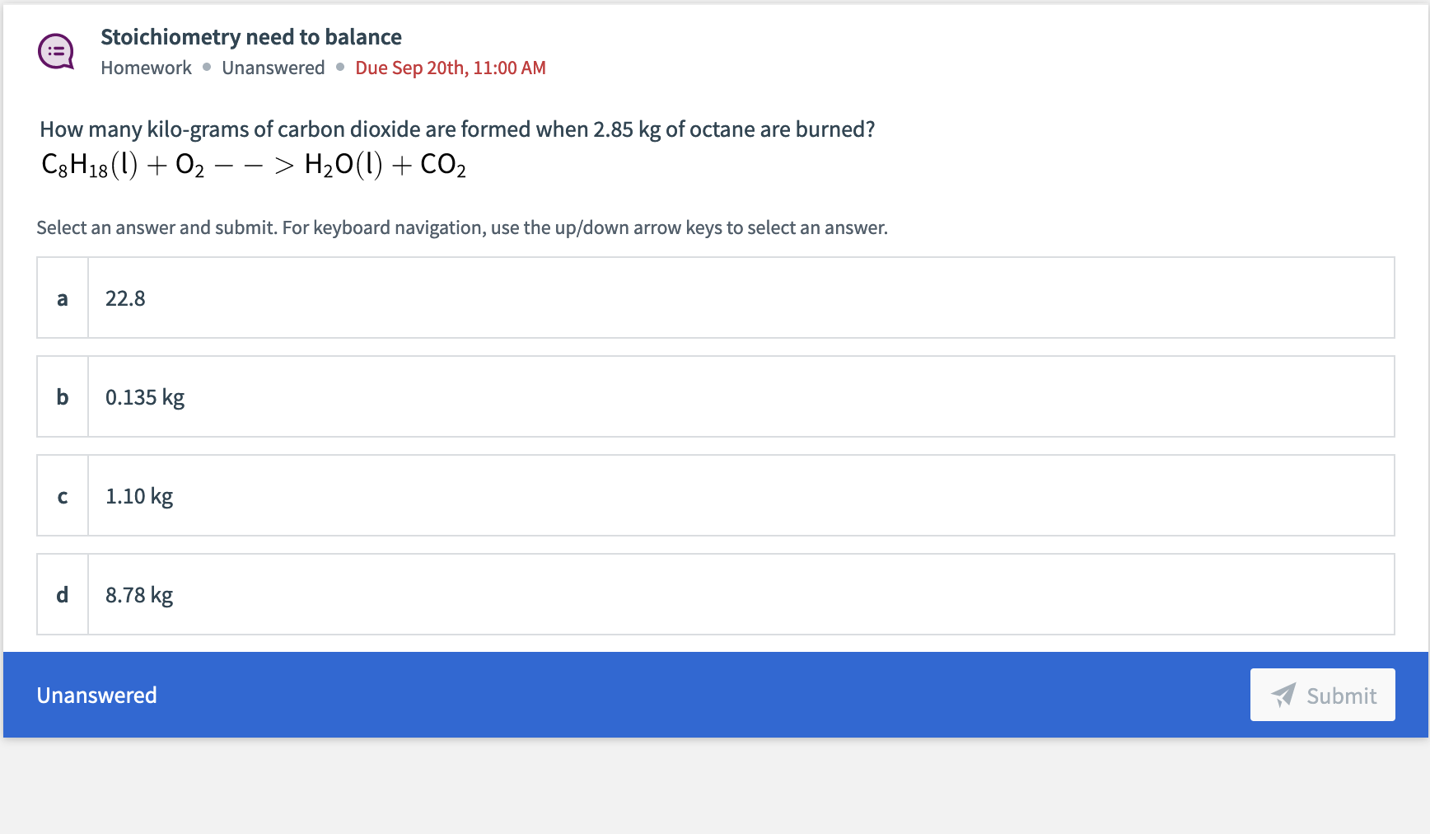This screenshot has height=834, width=1430.
Task: Click the paper plane icon on Submit
Action: tap(1283, 696)
